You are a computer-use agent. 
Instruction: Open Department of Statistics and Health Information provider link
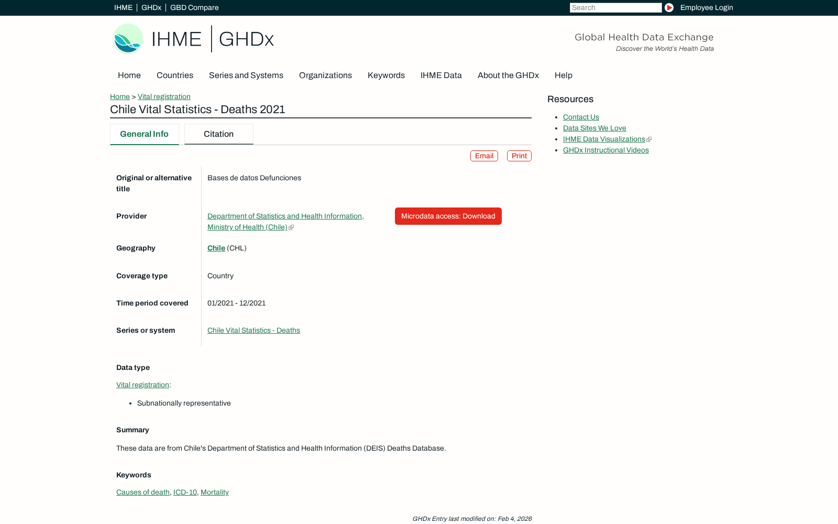(285, 222)
